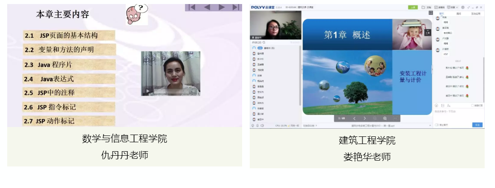This screenshot has width=495, height=188.
Task: Open section 2.4 Java表达式
Action: [69, 79]
